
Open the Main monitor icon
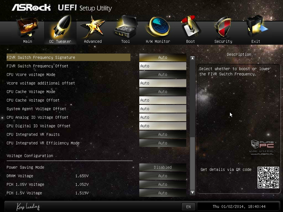point(27,27)
